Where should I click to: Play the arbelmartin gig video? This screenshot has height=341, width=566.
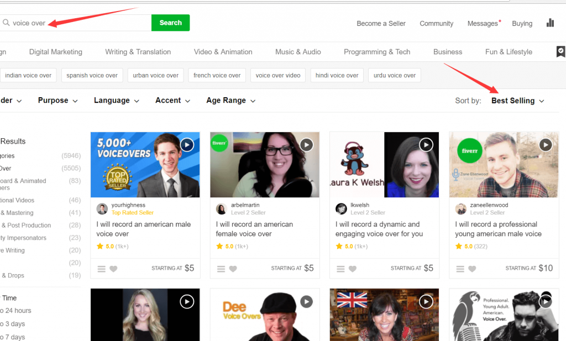click(x=306, y=145)
